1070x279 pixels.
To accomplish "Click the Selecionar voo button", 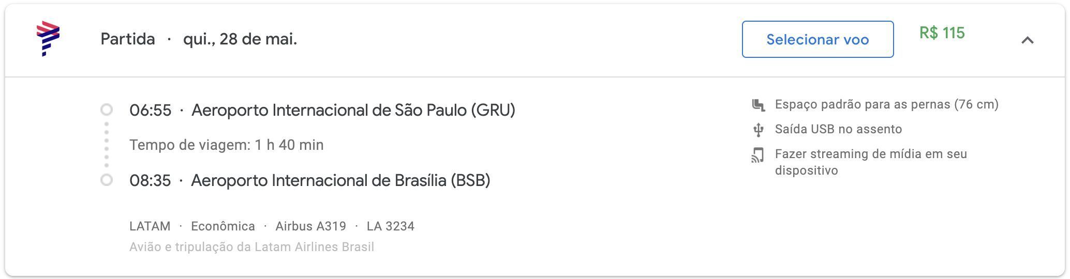I will 818,39.
